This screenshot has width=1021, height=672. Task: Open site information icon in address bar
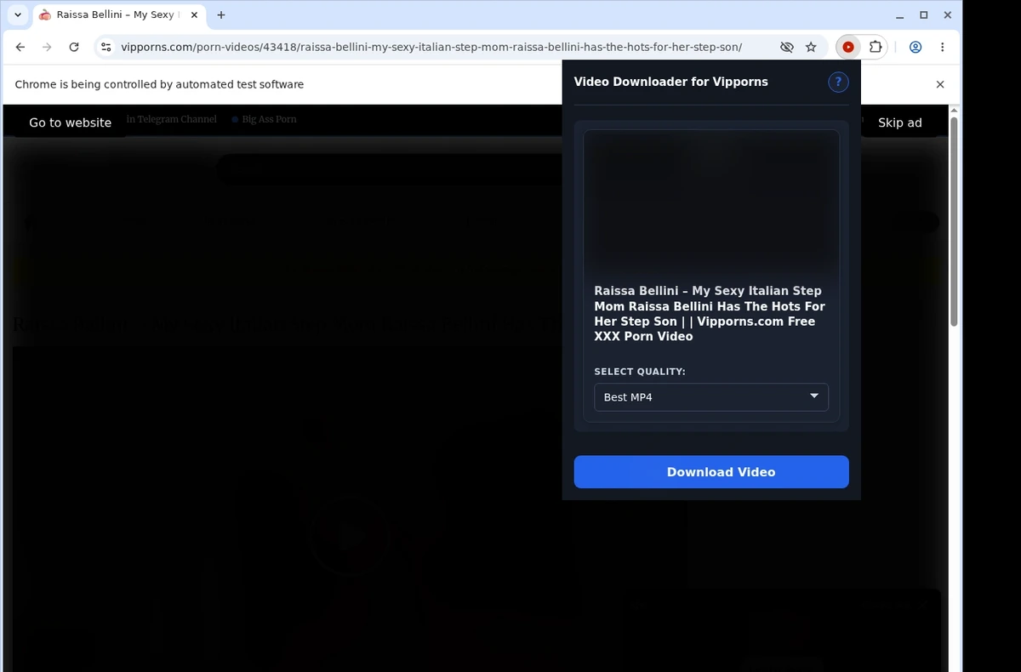coord(106,48)
